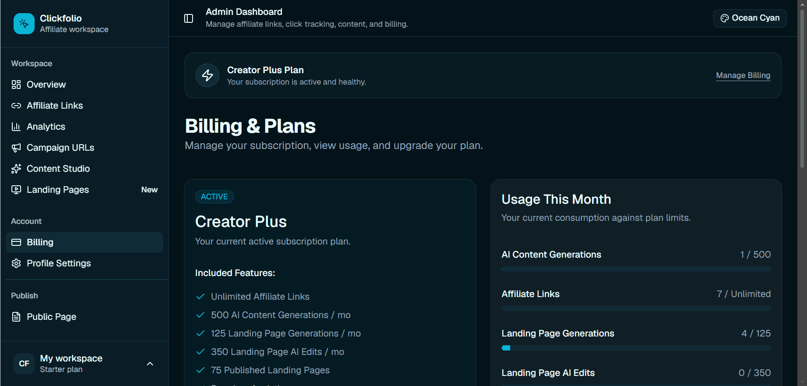The width and height of the screenshot is (807, 386).
Task: Open Landing Pages section
Action: coord(84,190)
